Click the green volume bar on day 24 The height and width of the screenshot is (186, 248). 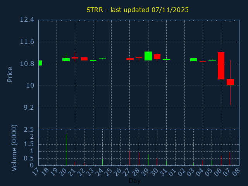[102, 162]
